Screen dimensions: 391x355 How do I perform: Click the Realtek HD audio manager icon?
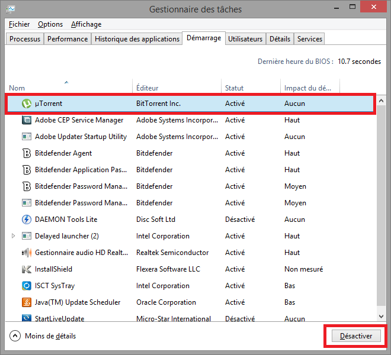click(x=27, y=253)
